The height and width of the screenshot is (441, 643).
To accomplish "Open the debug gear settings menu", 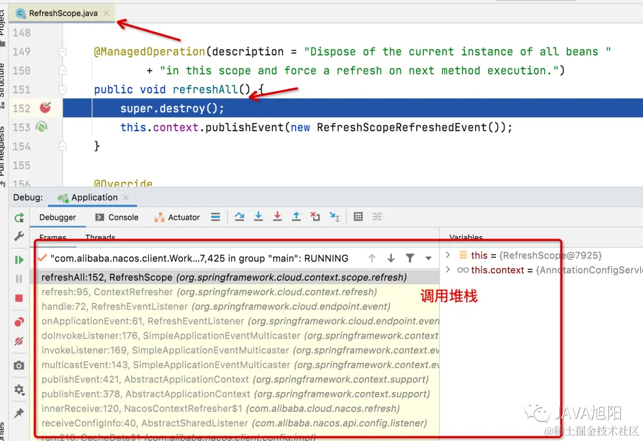I will pyautogui.click(x=19, y=389).
